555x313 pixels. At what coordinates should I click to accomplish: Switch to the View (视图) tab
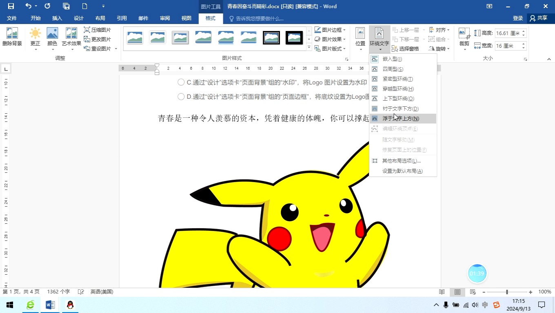point(186,18)
